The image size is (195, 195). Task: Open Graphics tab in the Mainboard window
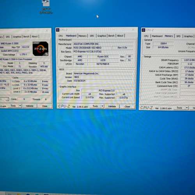[x=101, y=36]
